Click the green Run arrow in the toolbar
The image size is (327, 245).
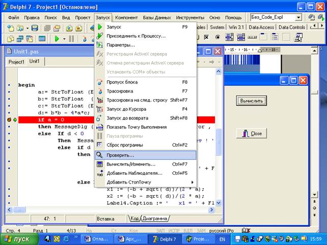57,39
